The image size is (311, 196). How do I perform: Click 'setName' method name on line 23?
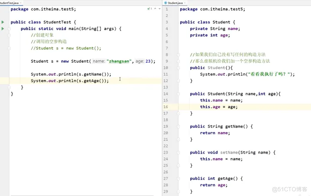click(x=229, y=153)
